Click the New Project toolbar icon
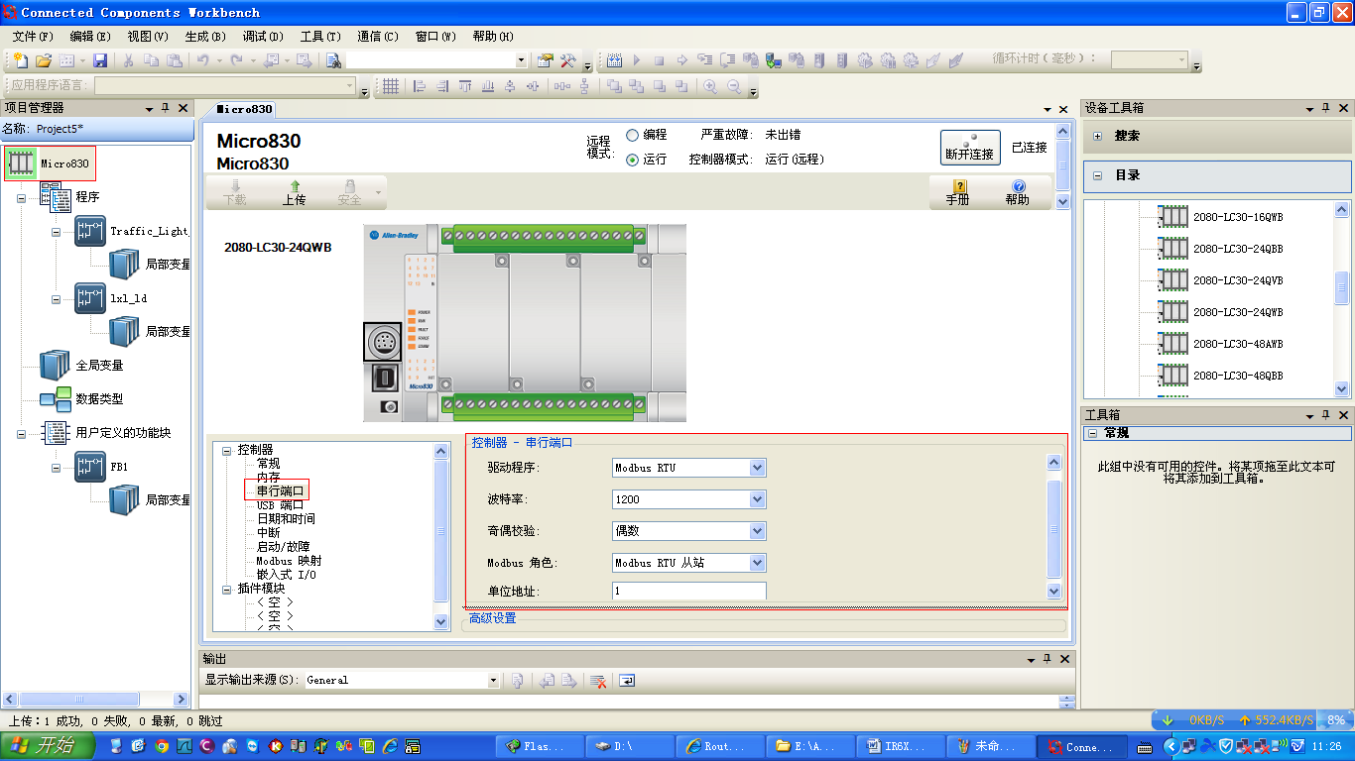 click(x=20, y=60)
